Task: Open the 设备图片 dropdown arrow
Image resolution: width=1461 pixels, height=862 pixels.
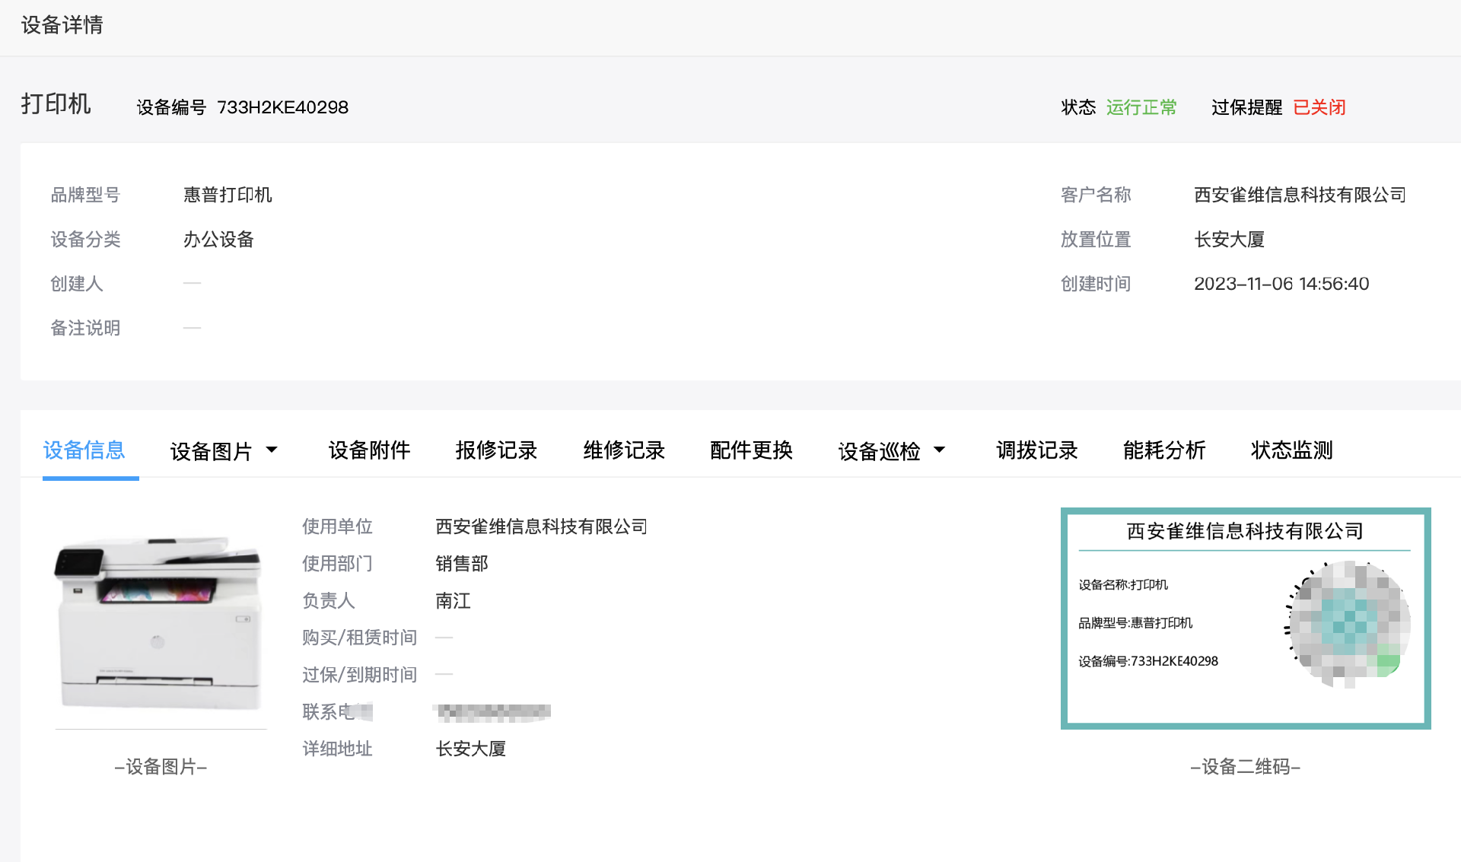Action: click(272, 450)
